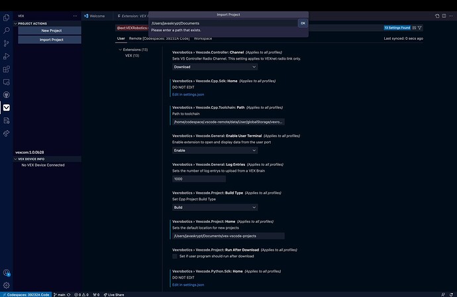457x297 pixels.
Task: Select the User settings tab
Action: pyautogui.click(x=121, y=38)
